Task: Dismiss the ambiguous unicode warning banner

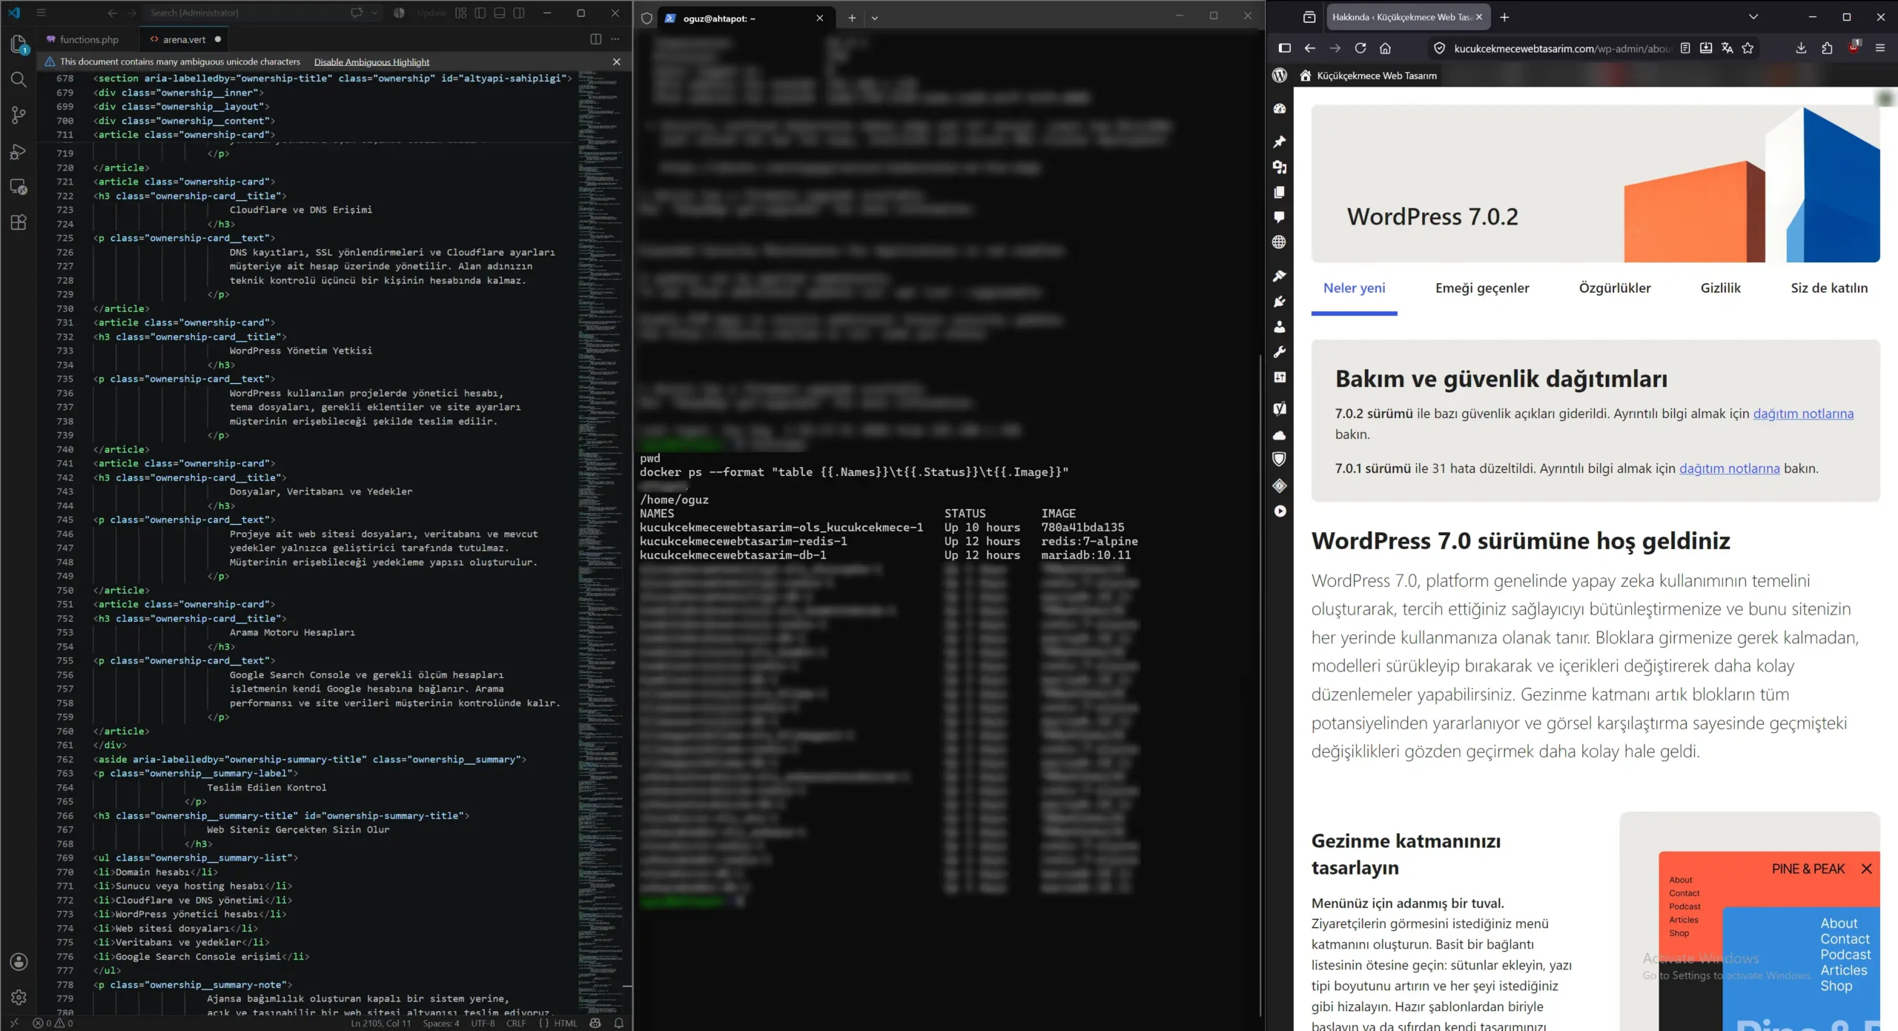Action: (616, 62)
